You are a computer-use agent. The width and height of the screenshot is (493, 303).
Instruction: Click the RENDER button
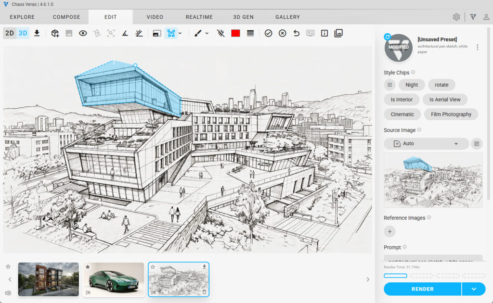click(422, 289)
